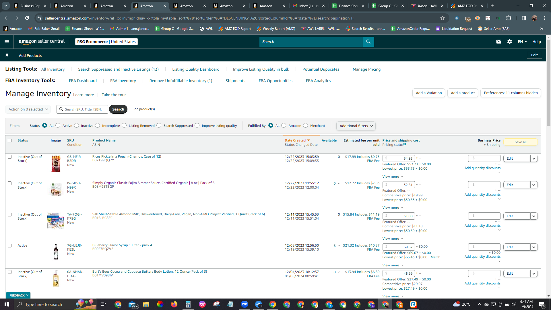Reload the page in the browser
The width and height of the screenshot is (551, 310).
(27, 18)
